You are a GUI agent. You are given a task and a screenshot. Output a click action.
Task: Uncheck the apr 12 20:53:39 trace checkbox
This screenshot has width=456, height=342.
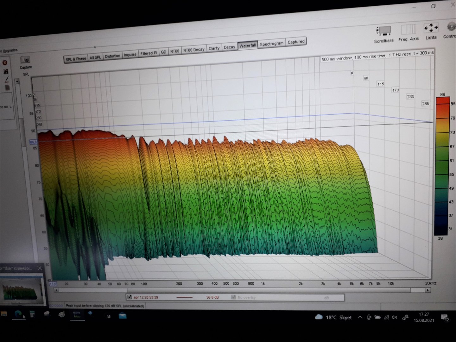point(130,297)
